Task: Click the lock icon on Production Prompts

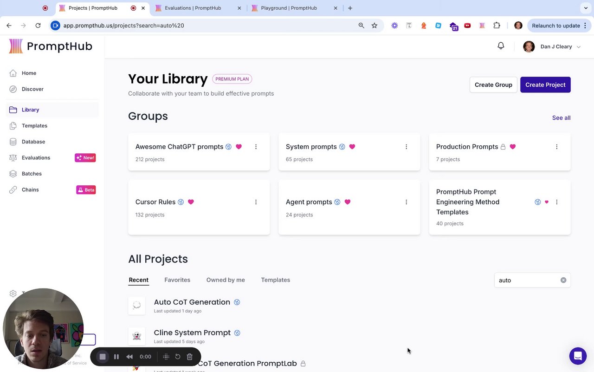Action: (503, 147)
